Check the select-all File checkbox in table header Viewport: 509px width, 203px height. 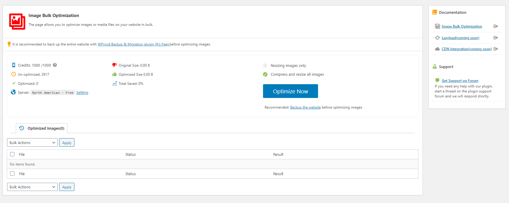tap(12, 154)
